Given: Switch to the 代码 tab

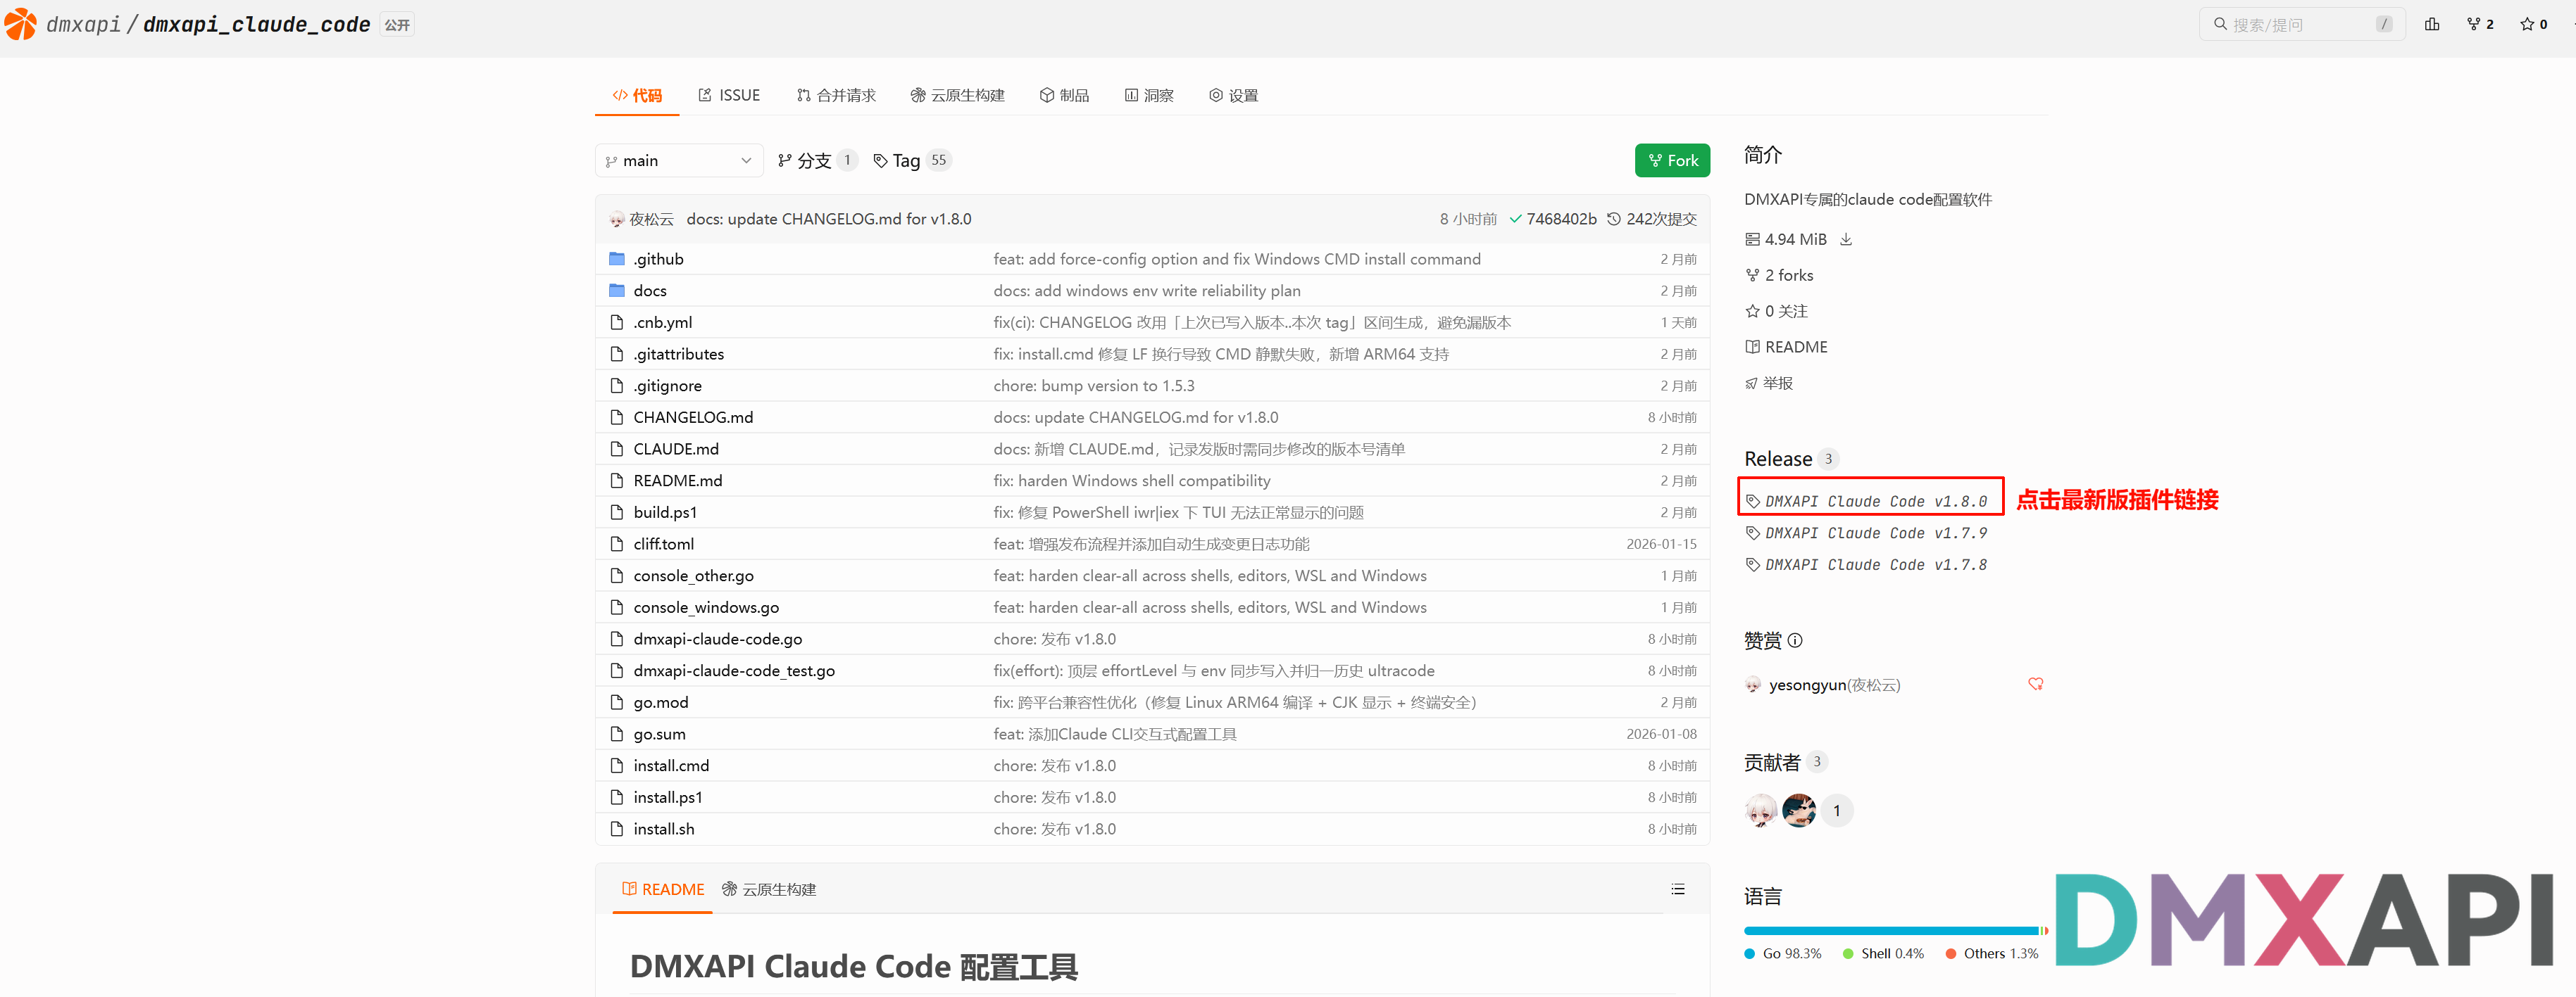Looking at the screenshot, I should click(x=637, y=95).
